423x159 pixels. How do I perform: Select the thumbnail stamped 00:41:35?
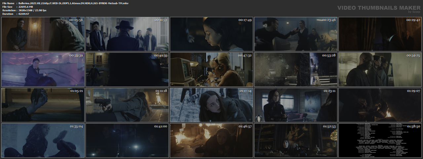pos(127,70)
